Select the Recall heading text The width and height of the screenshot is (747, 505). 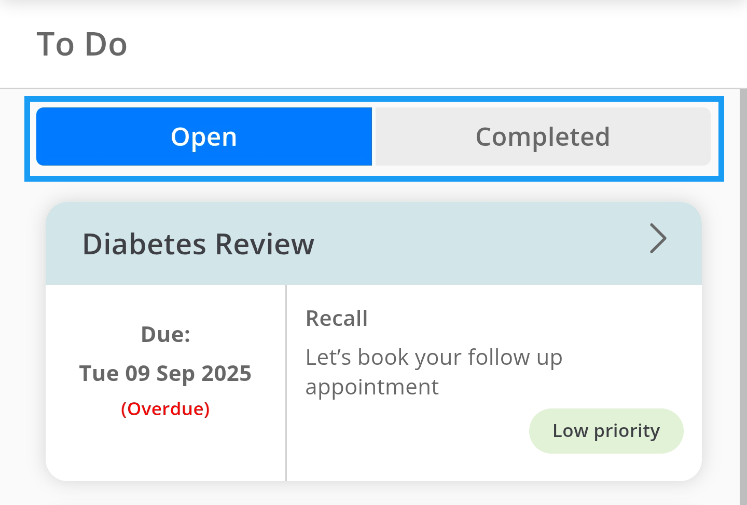coord(337,319)
